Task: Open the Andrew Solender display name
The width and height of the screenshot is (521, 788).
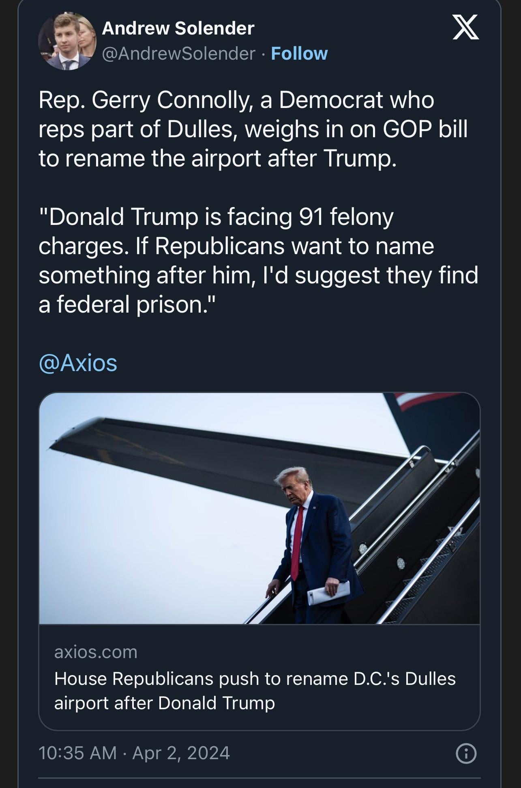Action: pos(178,28)
